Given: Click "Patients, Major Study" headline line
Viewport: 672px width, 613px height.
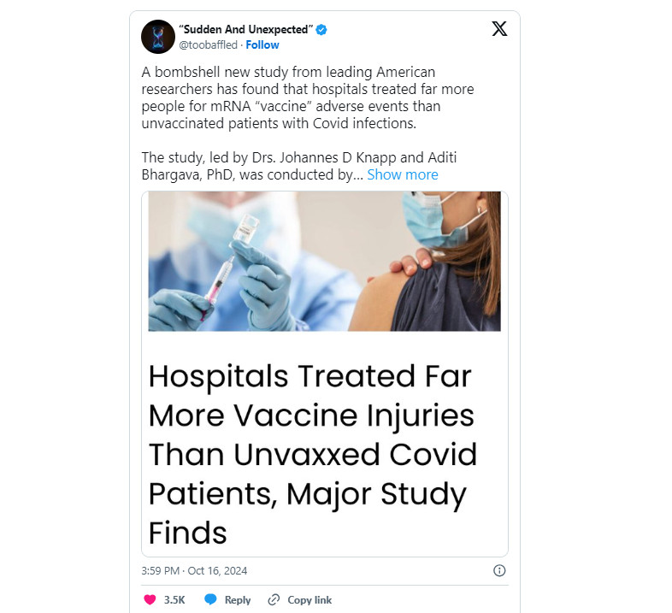Looking at the screenshot, I should (x=307, y=494).
